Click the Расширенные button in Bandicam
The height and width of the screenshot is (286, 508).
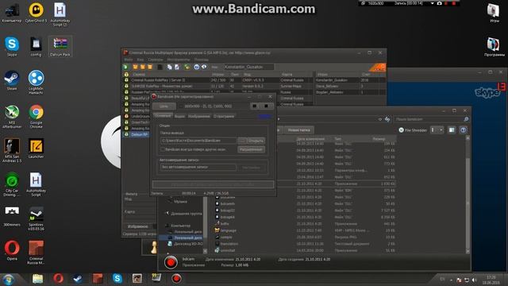pyautogui.click(x=252, y=149)
